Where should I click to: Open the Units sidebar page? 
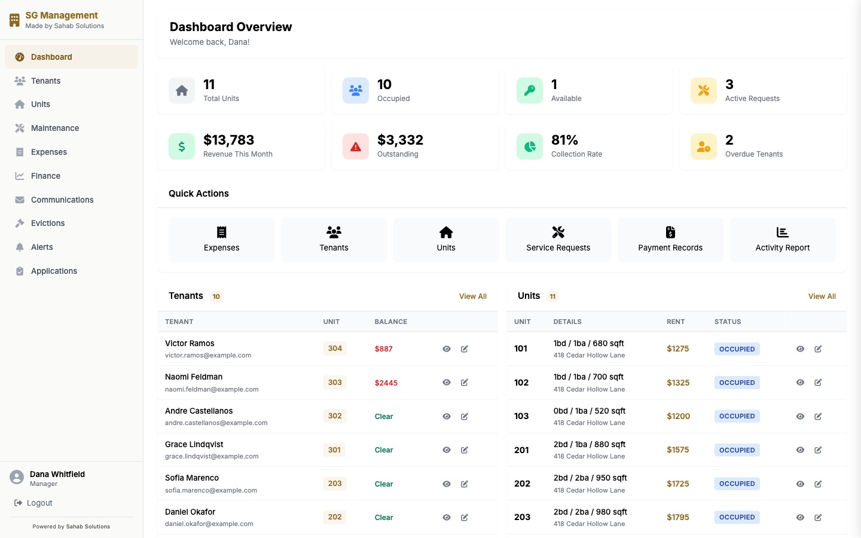71,104
